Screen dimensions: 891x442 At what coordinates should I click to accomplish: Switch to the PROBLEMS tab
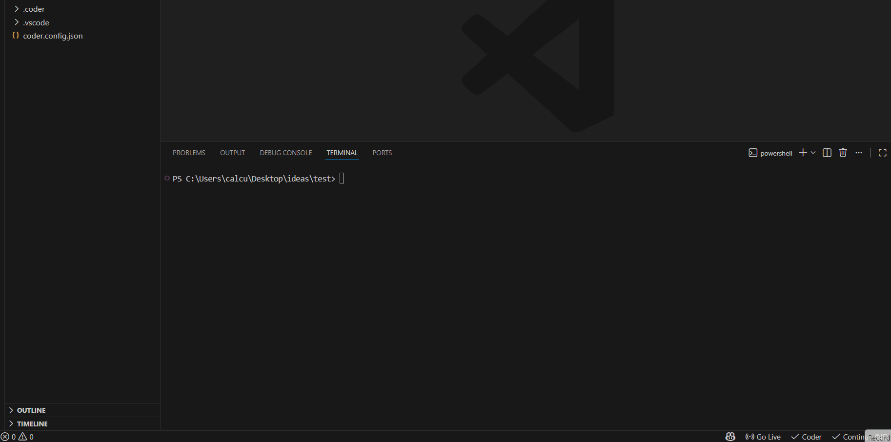(189, 153)
